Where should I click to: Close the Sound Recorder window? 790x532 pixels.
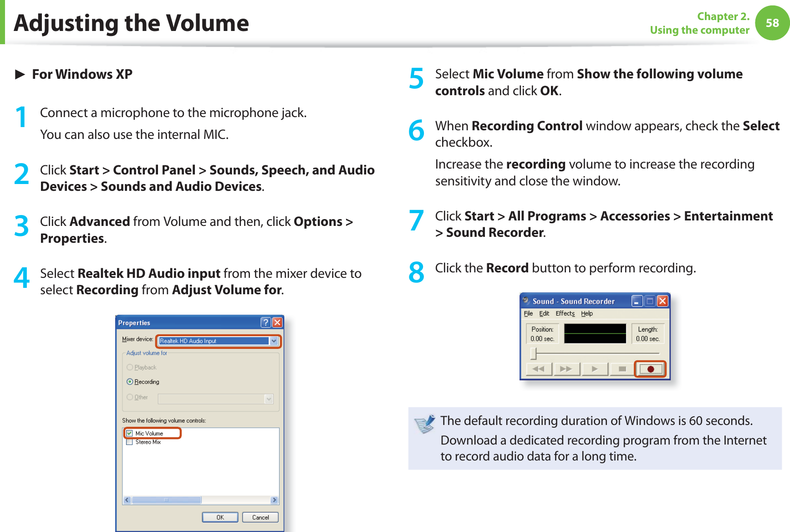tap(663, 301)
